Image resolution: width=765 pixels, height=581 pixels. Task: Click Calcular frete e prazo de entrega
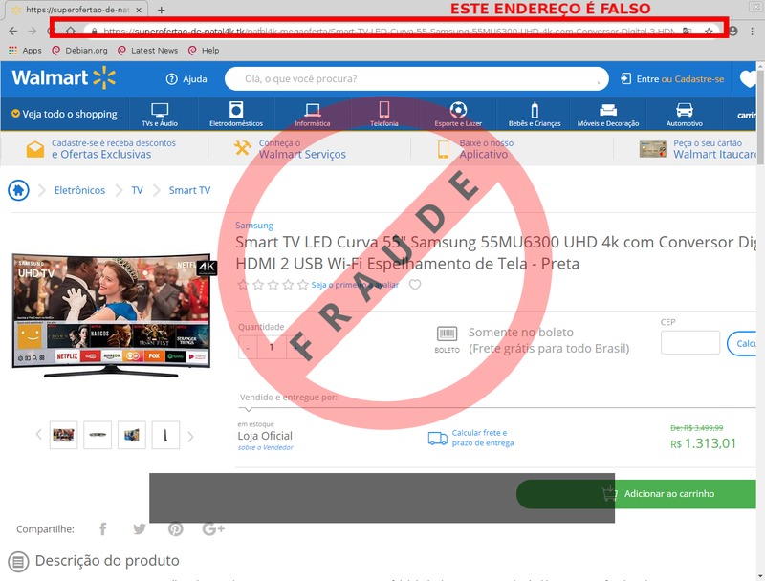471,438
